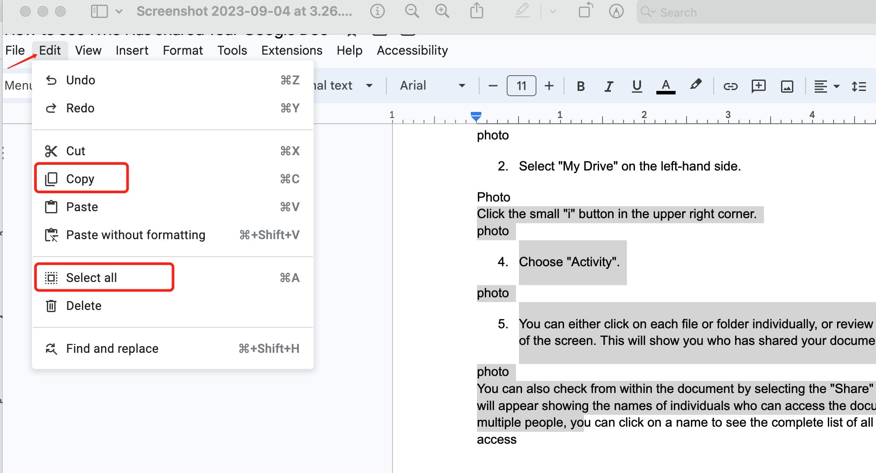Screen dimensions: 876x473
Task: Click the Preview share icon
Action: (x=477, y=11)
